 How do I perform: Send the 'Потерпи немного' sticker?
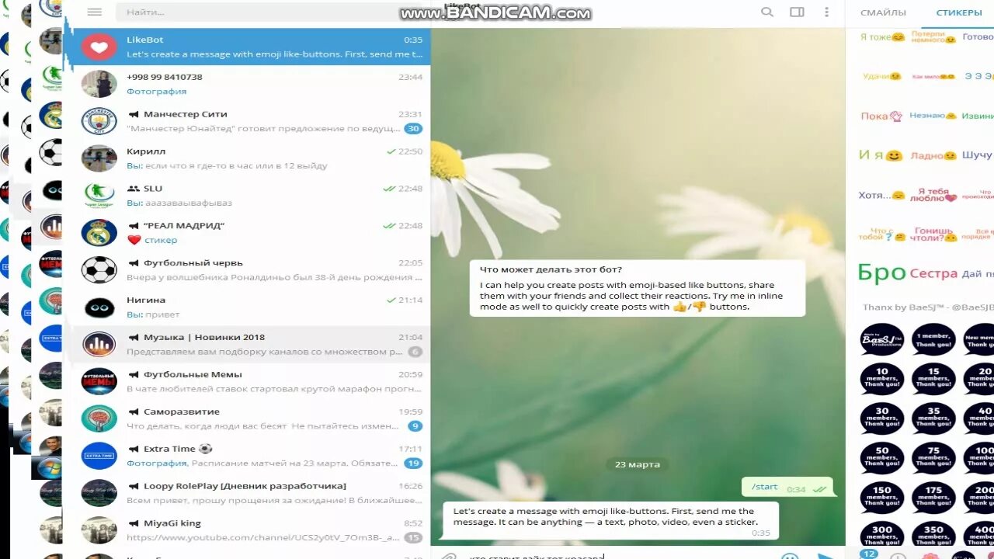click(933, 37)
